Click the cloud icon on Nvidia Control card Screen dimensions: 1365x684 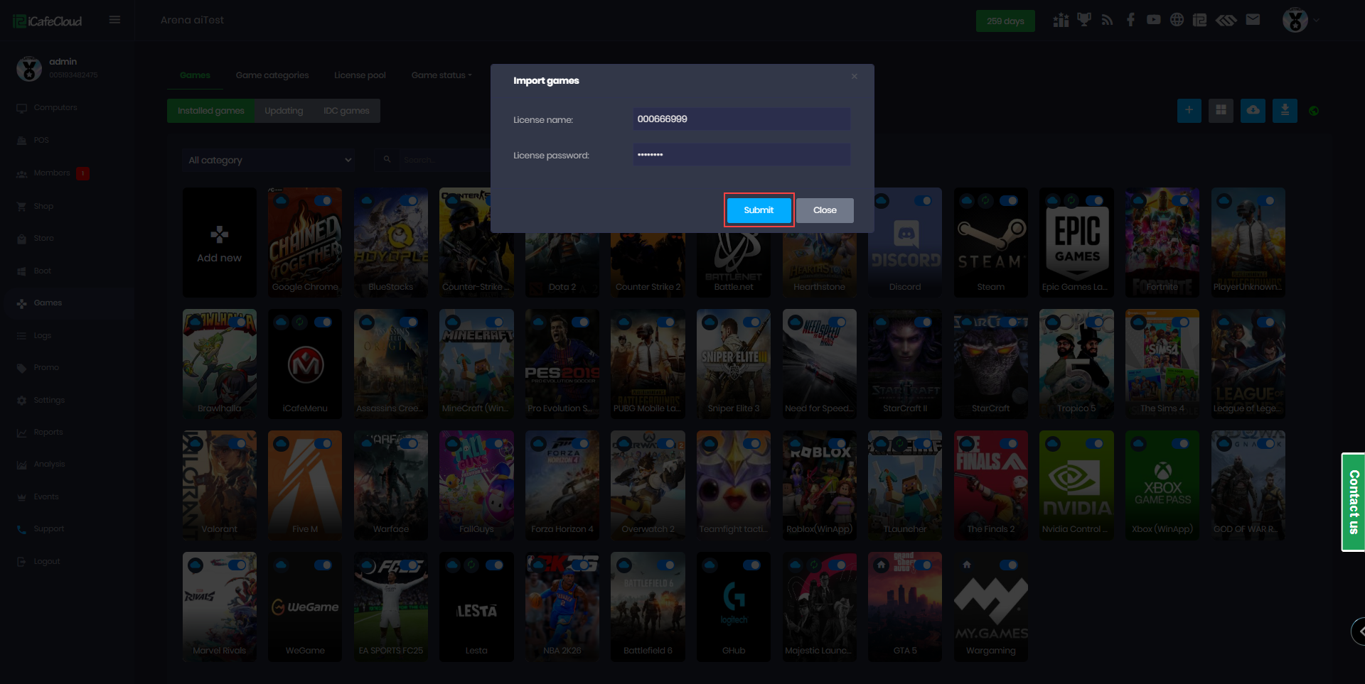pyautogui.click(x=1053, y=444)
